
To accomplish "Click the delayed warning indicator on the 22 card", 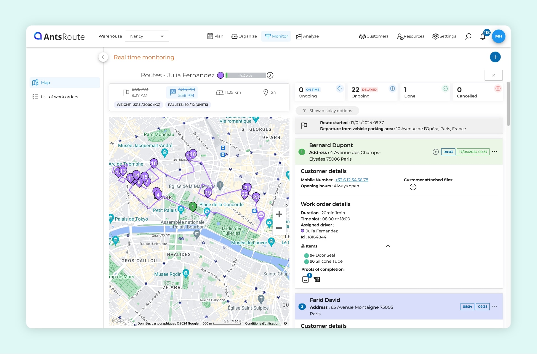I will pyautogui.click(x=392, y=89).
